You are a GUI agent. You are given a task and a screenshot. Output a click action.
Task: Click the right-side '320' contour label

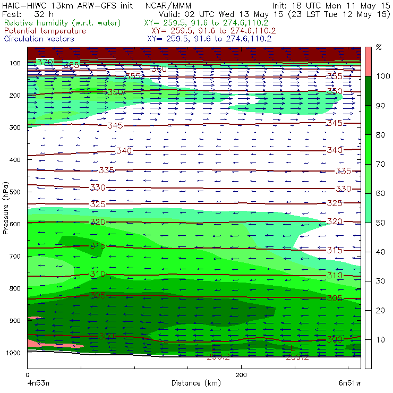pos(335,221)
